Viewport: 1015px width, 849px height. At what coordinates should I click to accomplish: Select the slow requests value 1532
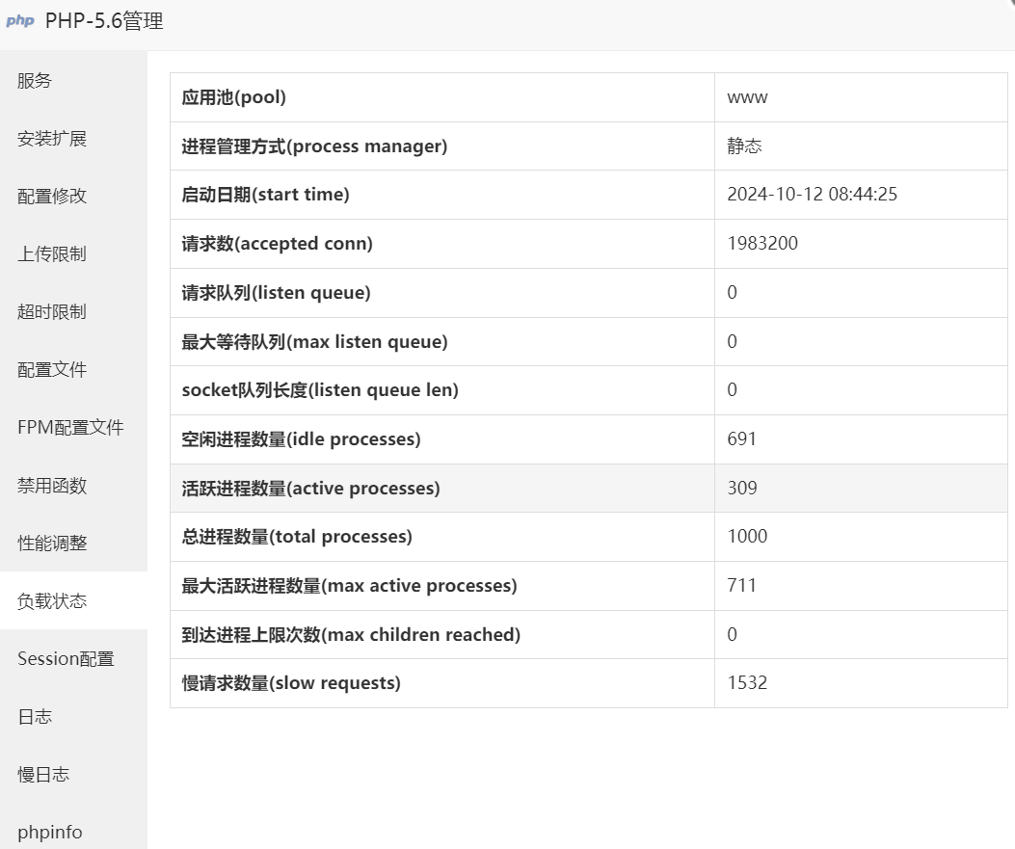pos(747,682)
